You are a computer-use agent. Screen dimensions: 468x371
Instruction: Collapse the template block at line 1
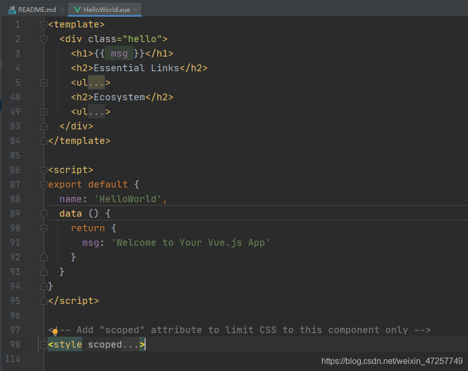(44, 24)
